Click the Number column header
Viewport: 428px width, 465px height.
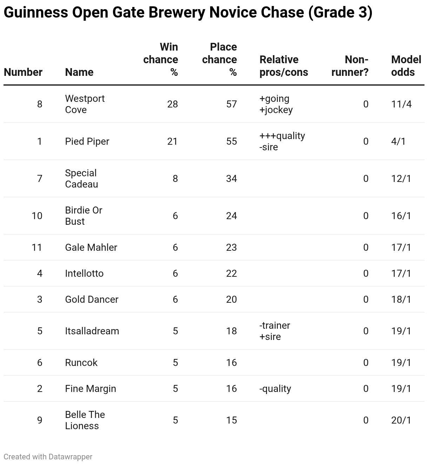tap(23, 72)
